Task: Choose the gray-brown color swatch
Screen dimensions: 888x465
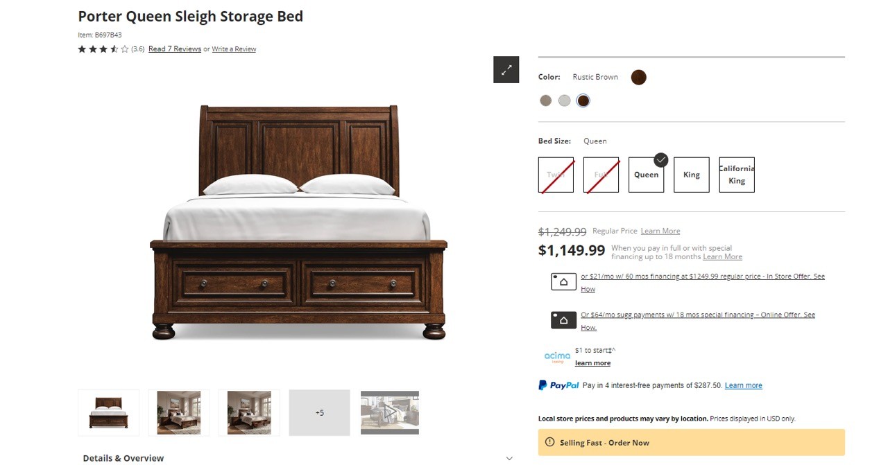Action: (546, 100)
